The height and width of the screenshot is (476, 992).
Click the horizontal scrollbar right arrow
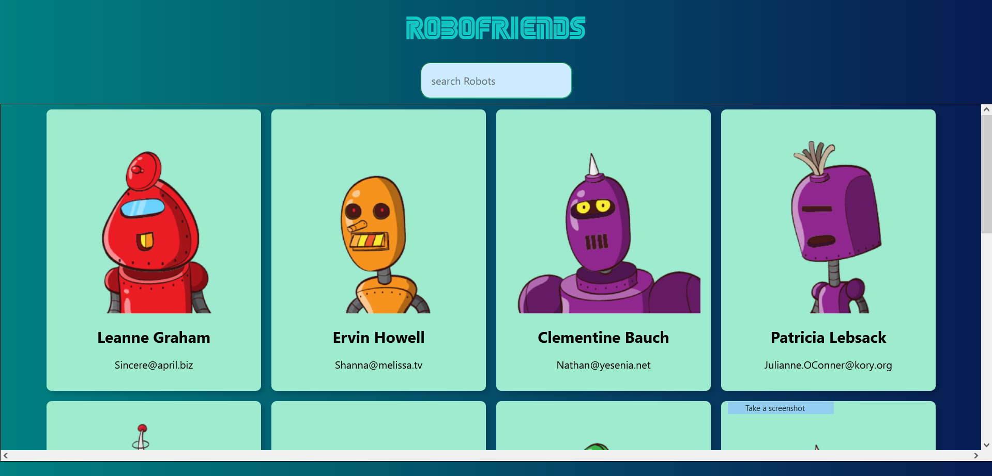975,456
